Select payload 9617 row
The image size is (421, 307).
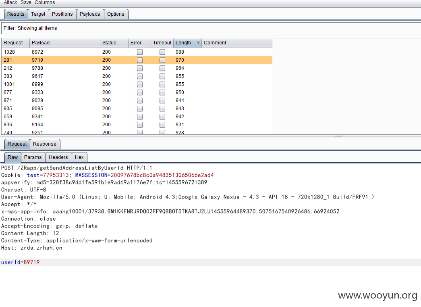pos(137,76)
